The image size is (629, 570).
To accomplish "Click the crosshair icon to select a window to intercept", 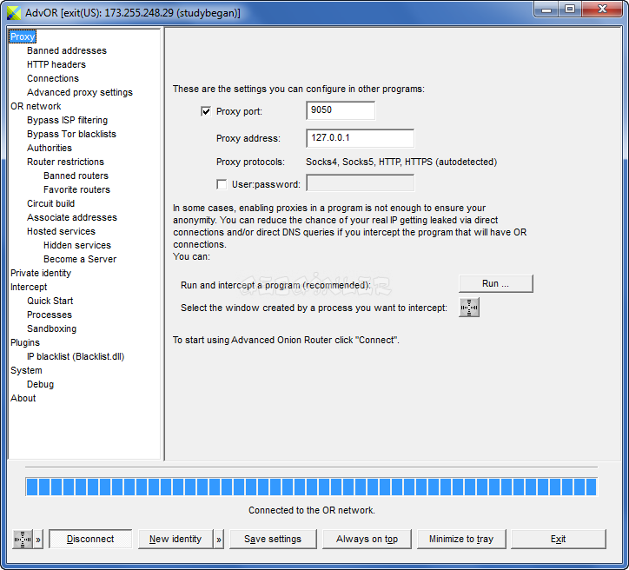I will (469, 308).
